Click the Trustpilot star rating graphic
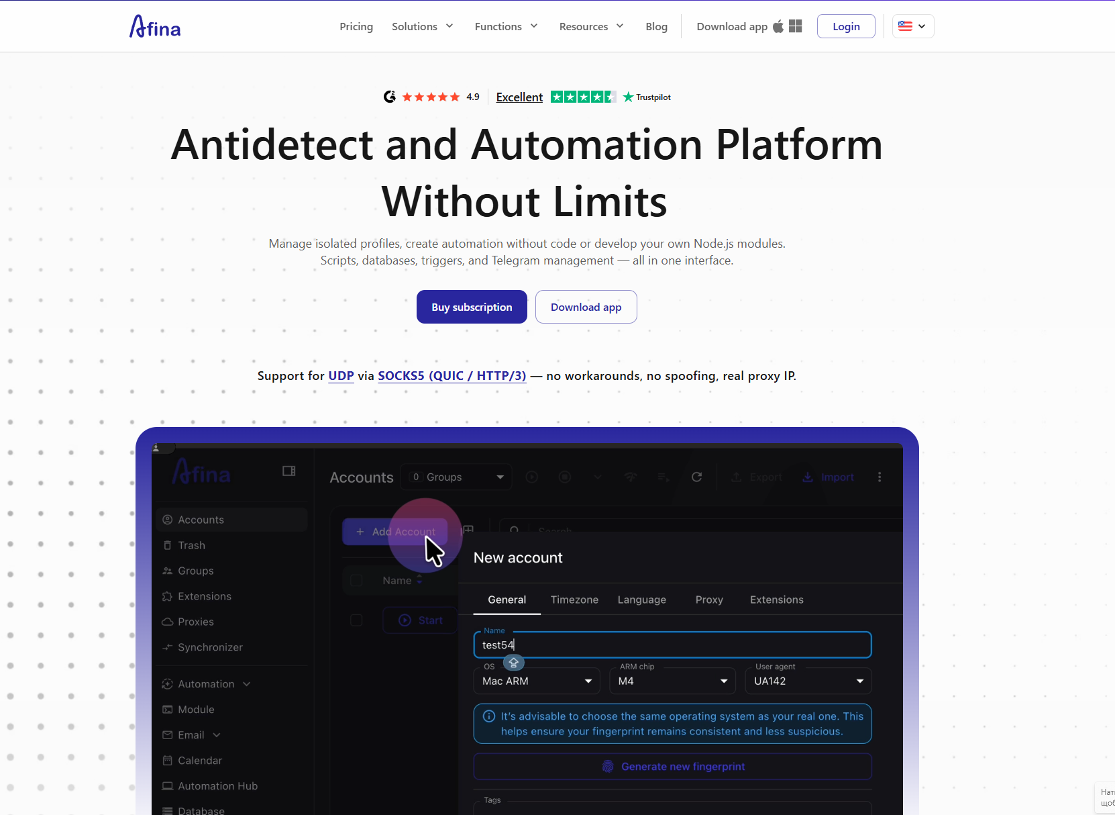Viewport: 1115px width, 815px height. pyautogui.click(x=583, y=97)
